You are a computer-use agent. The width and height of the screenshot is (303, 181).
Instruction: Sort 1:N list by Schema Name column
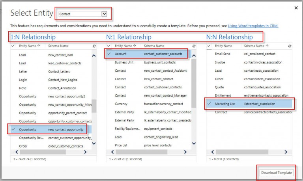click(58, 46)
